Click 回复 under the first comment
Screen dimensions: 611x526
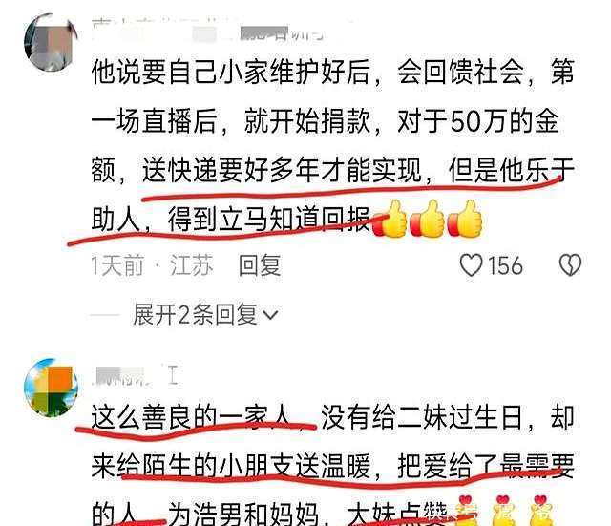point(260,265)
